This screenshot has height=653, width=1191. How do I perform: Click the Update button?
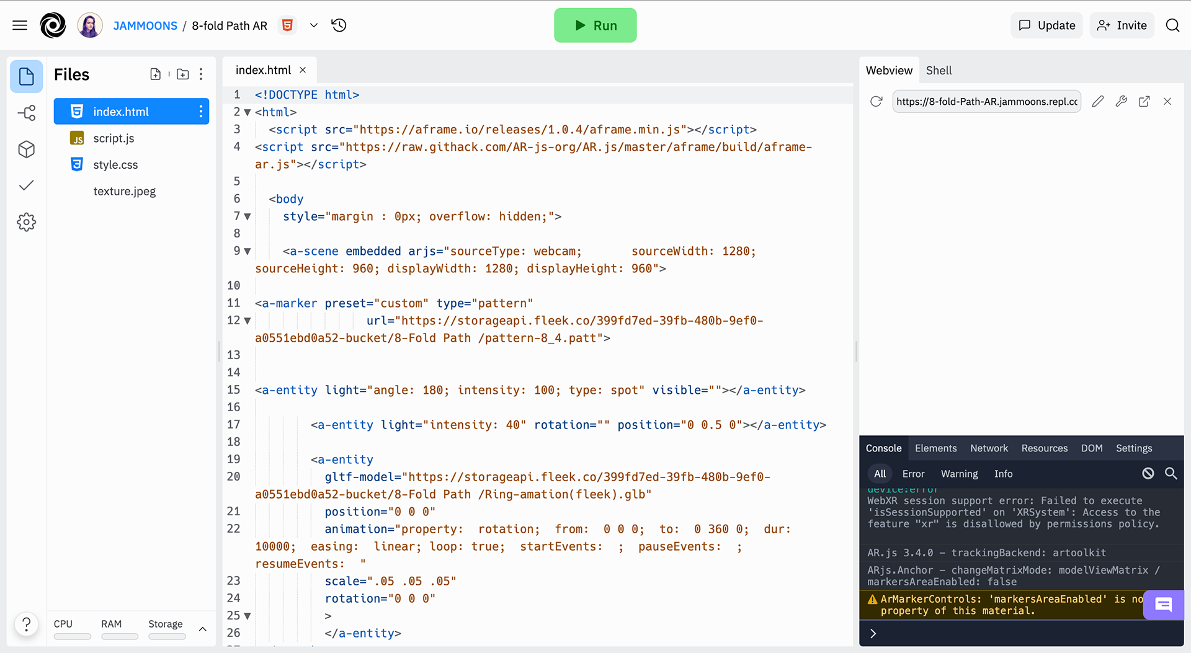point(1047,25)
